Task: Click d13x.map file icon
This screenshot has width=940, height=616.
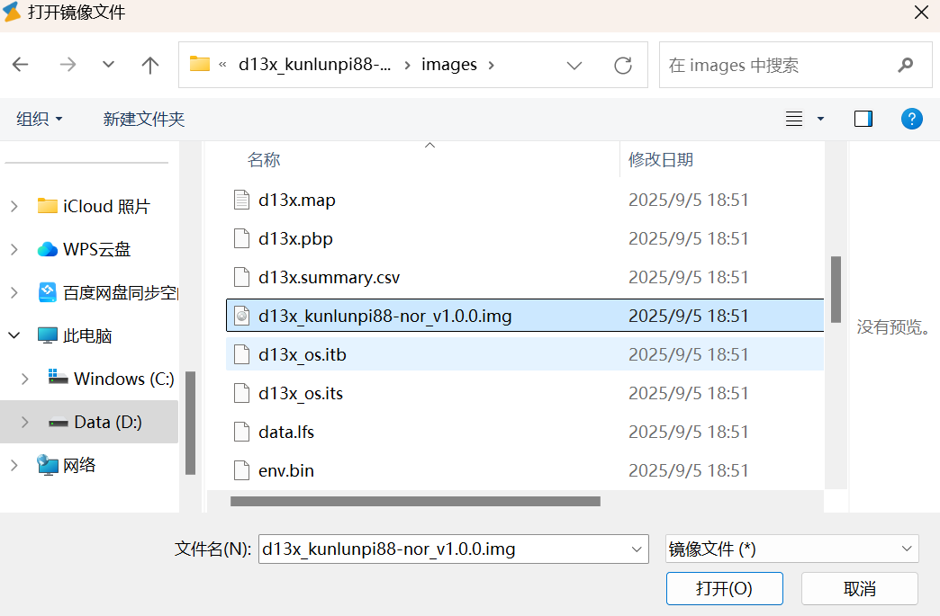Action: [x=241, y=200]
